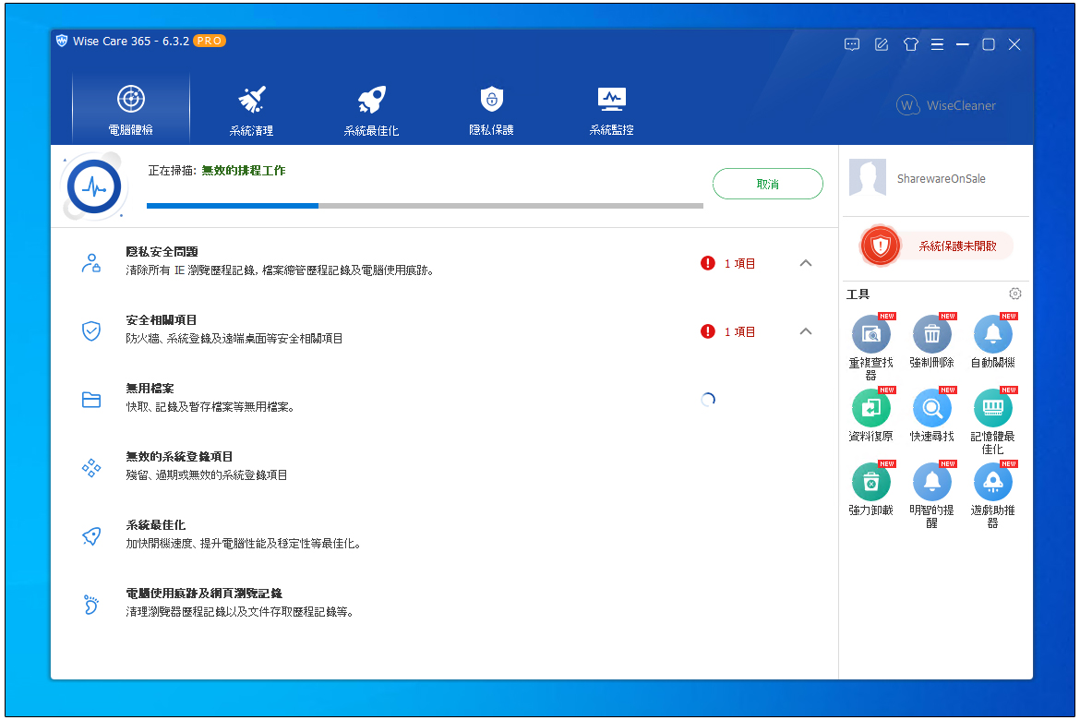
Task: Open the hamburger menu in title bar
Action: pyautogui.click(x=937, y=45)
